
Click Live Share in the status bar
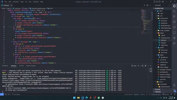point(16,94)
